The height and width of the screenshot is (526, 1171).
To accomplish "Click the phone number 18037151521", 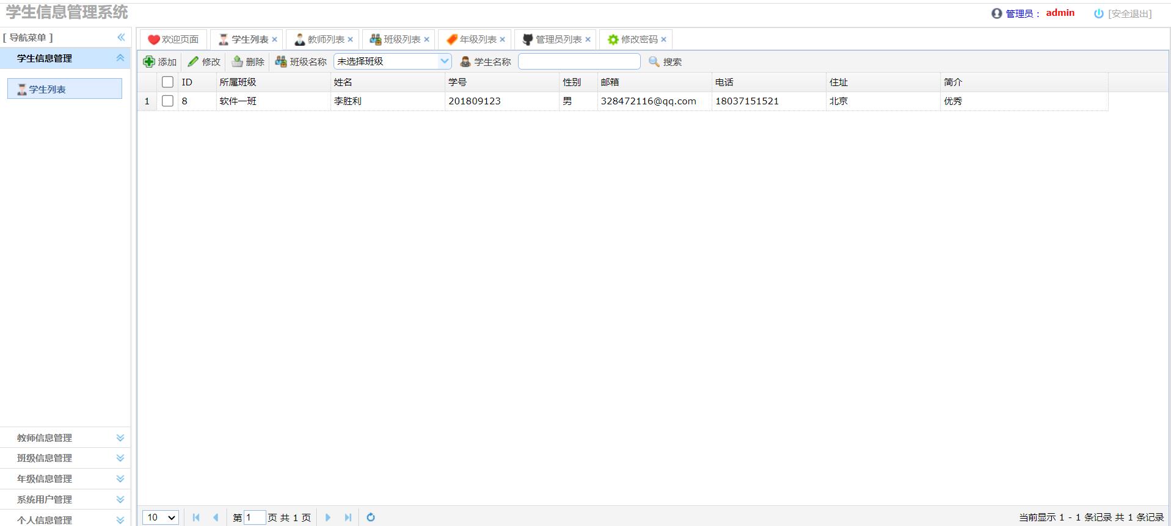I will point(747,101).
